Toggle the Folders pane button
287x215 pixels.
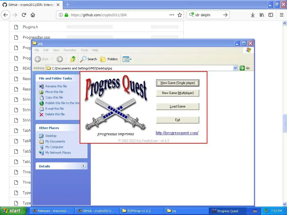click(109, 59)
